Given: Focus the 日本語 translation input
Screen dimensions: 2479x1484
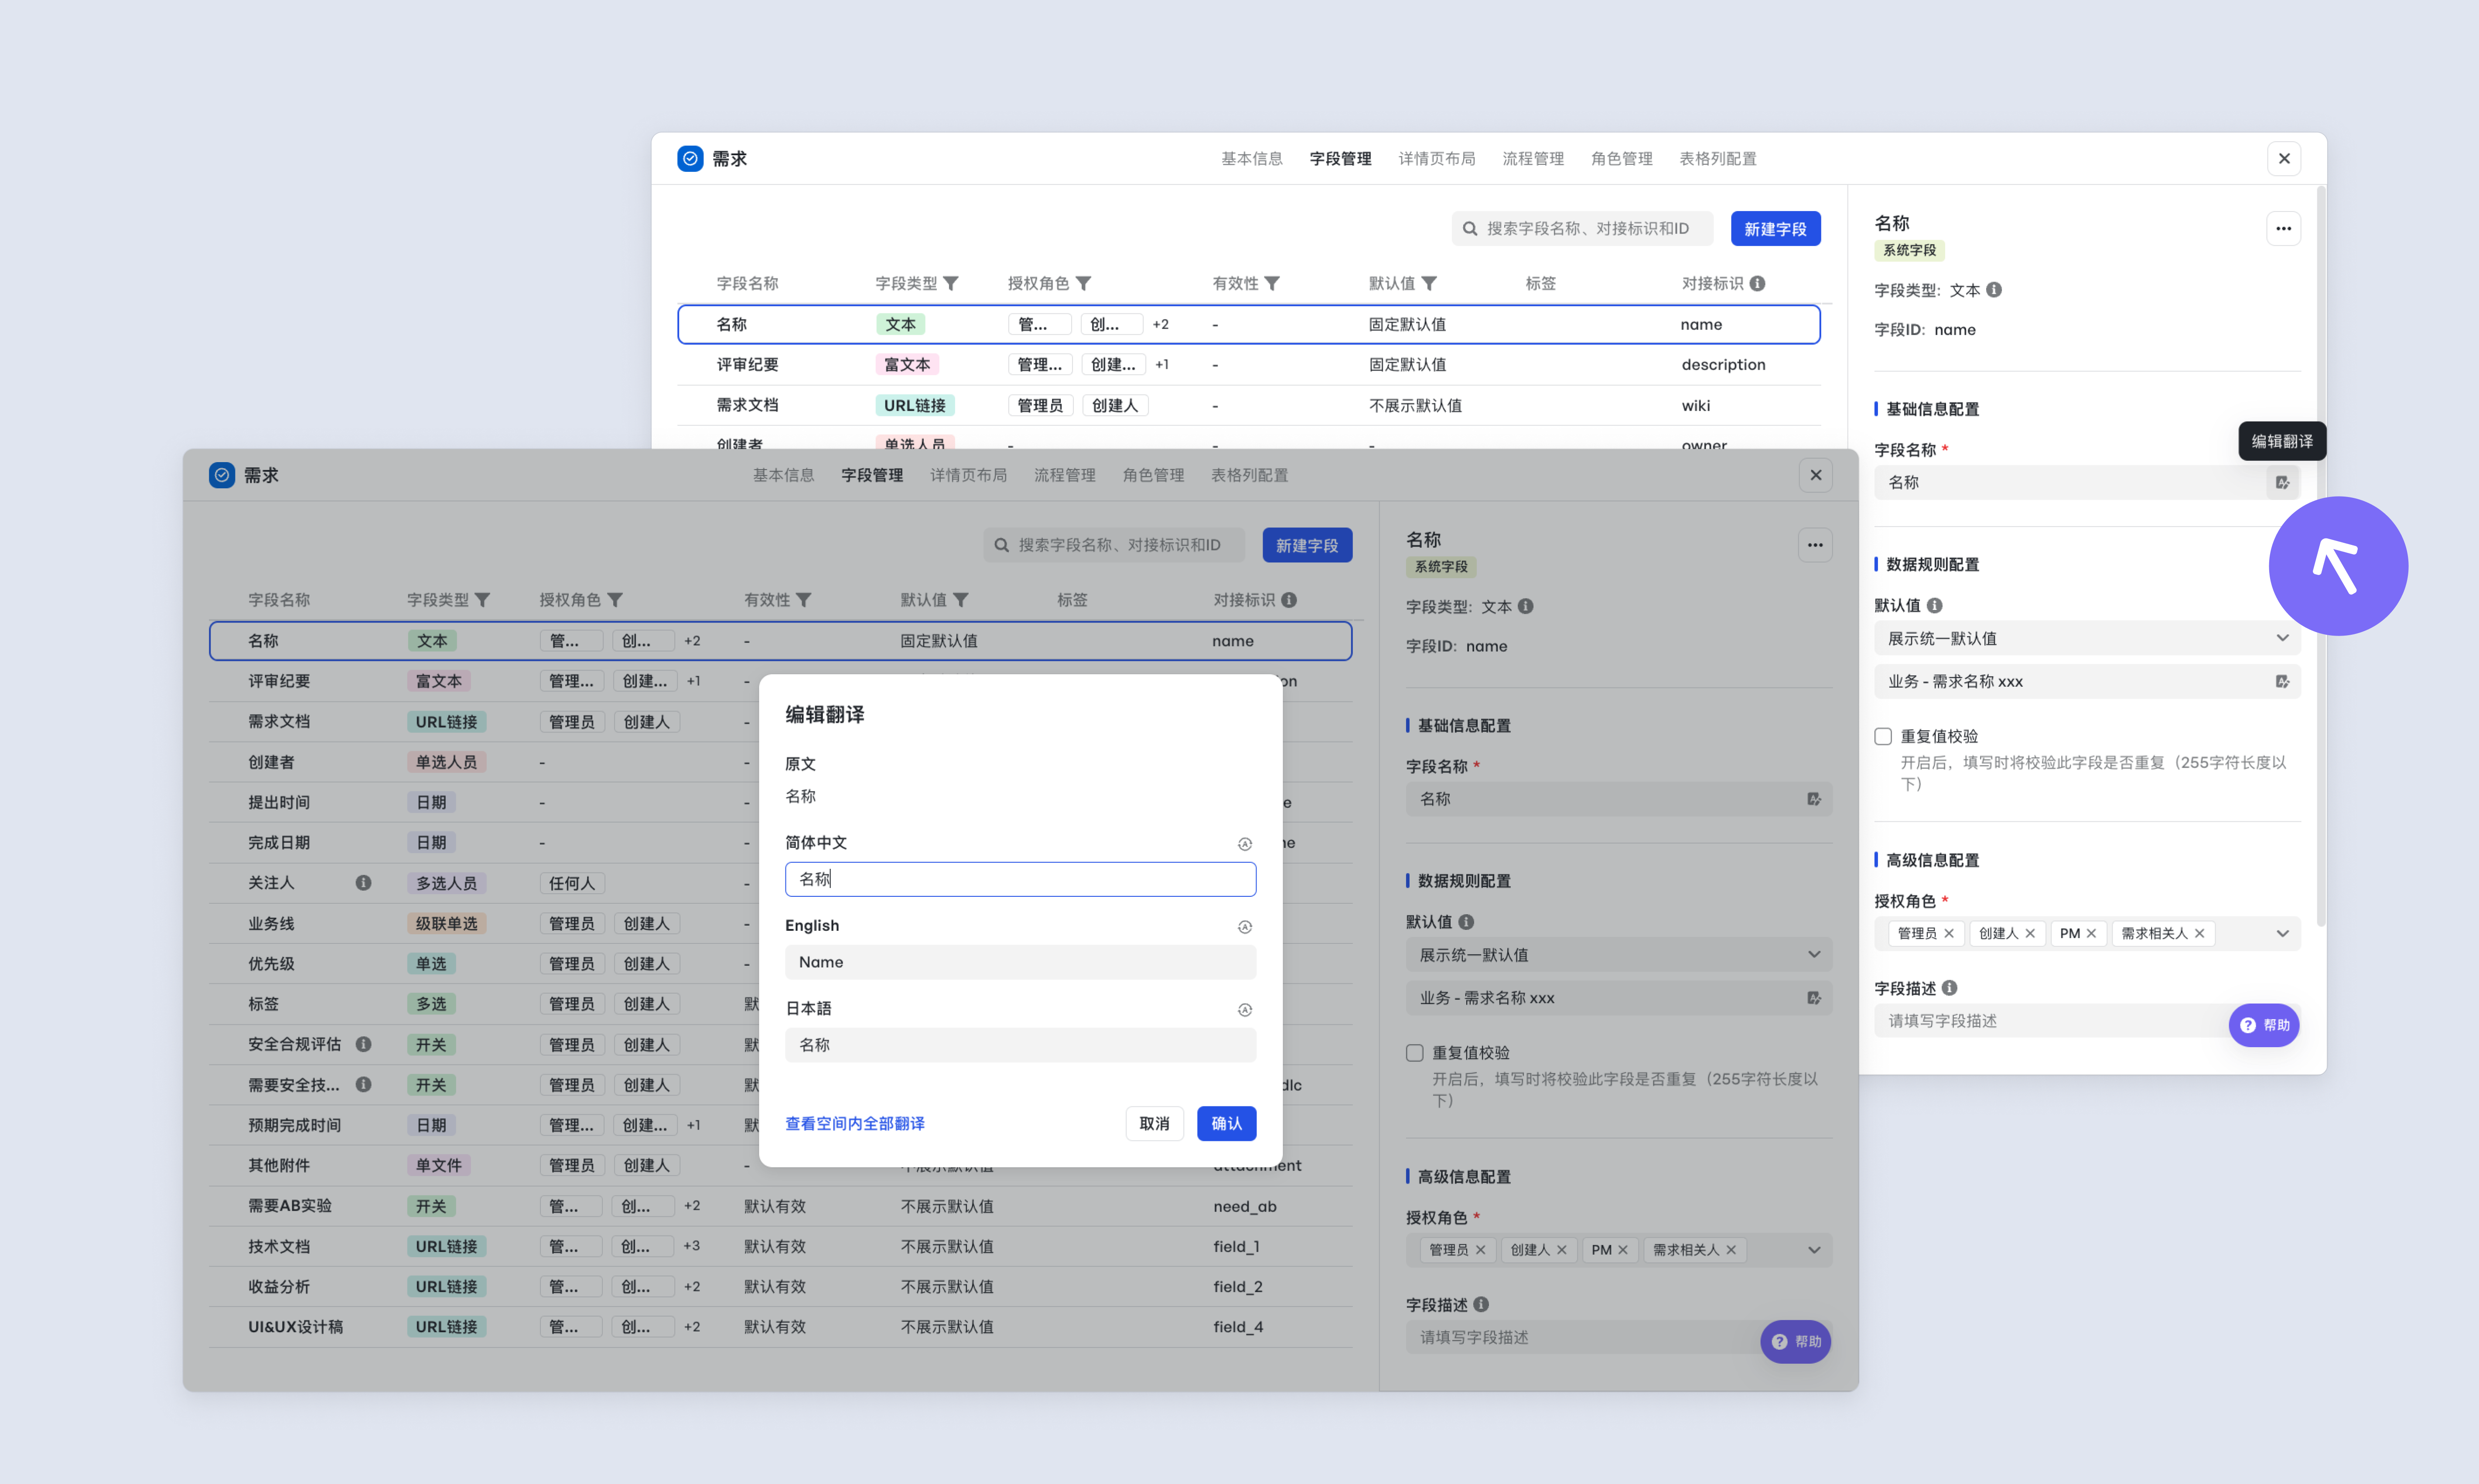Looking at the screenshot, I should 1021,1046.
